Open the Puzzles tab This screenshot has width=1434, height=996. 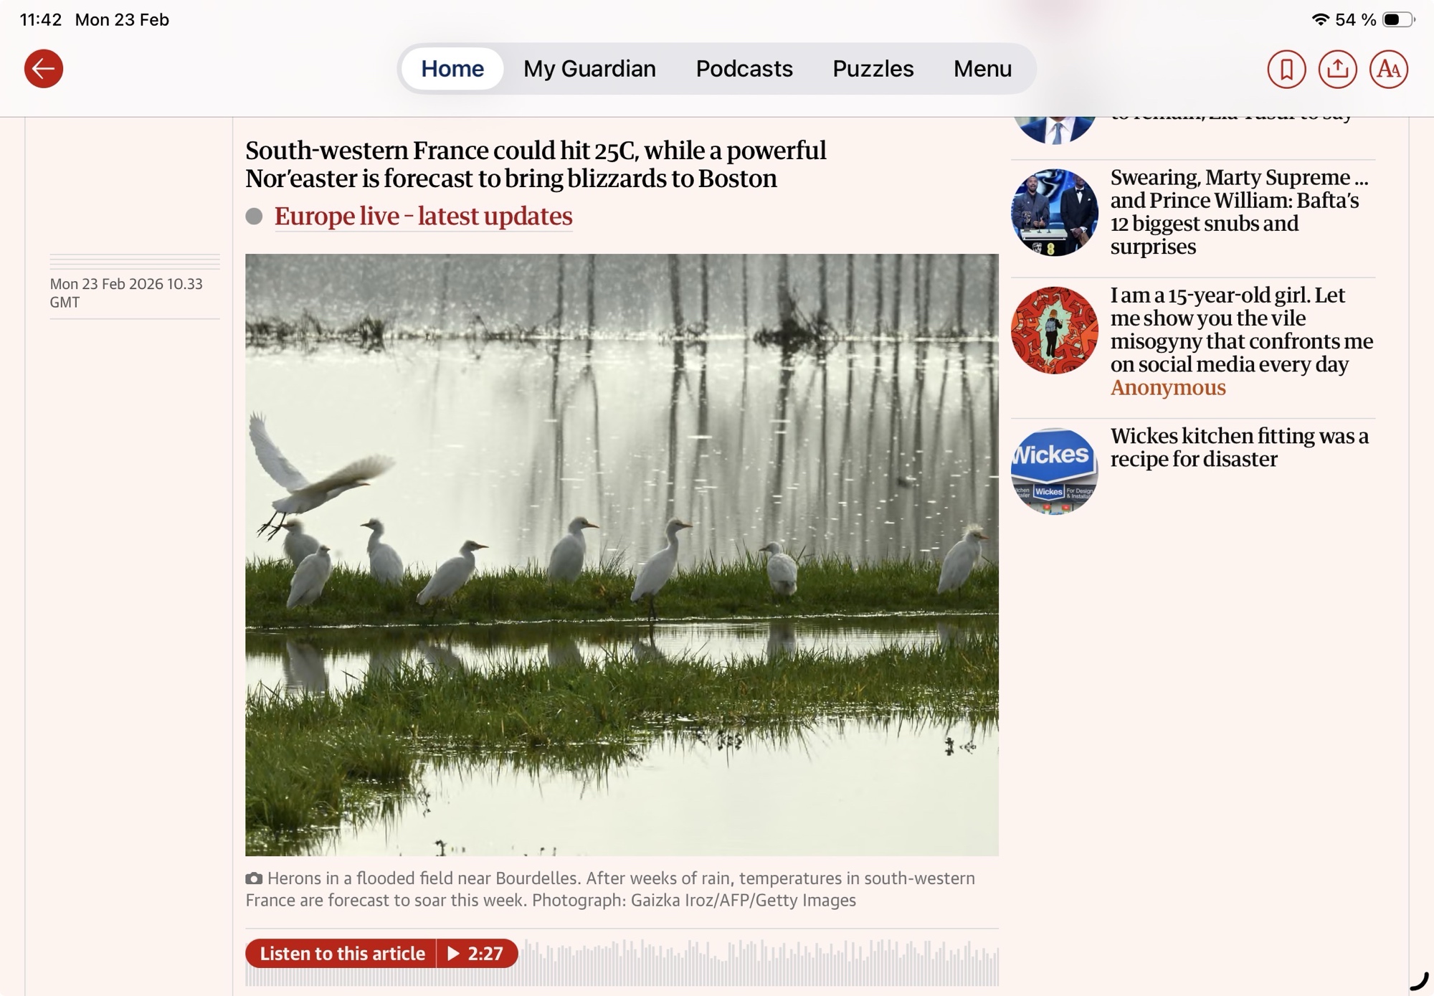pos(873,69)
